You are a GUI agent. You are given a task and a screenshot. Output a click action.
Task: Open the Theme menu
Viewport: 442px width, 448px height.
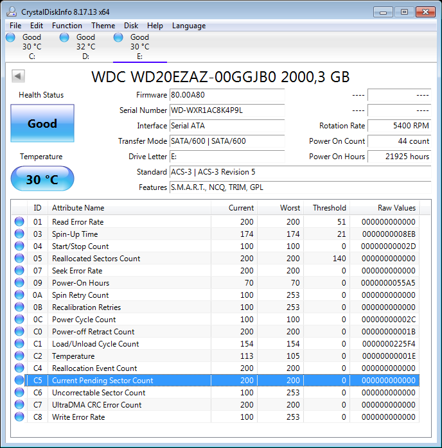(x=103, y=26)
